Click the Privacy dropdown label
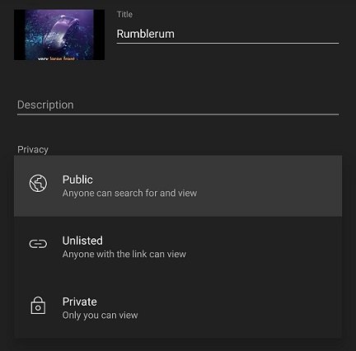356x351 pixels. [33, 149]
